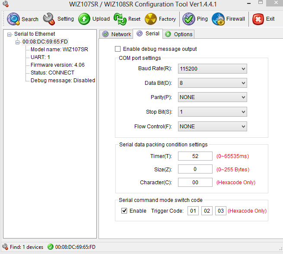The image size is (283, 254).
Task: Open the Flow Control dropdown
Action: pyautogui.click(x=213, y=127)
